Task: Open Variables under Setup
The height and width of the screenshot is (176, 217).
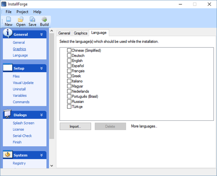Action: [x=20, y=95]
